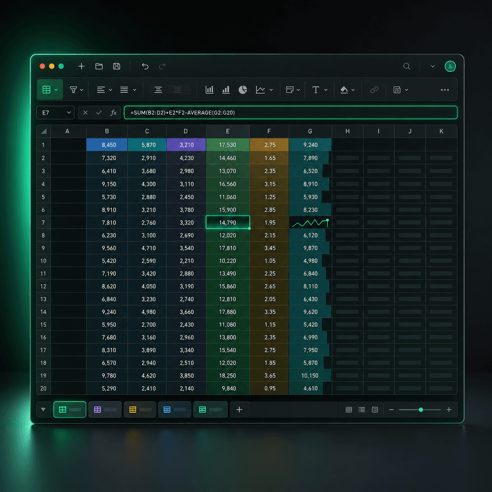The width and height of the screenshot is (492, 492).
Task: Expand the E7 cell name dropdown
Action: pyautogui.click(x=69, y=112)
